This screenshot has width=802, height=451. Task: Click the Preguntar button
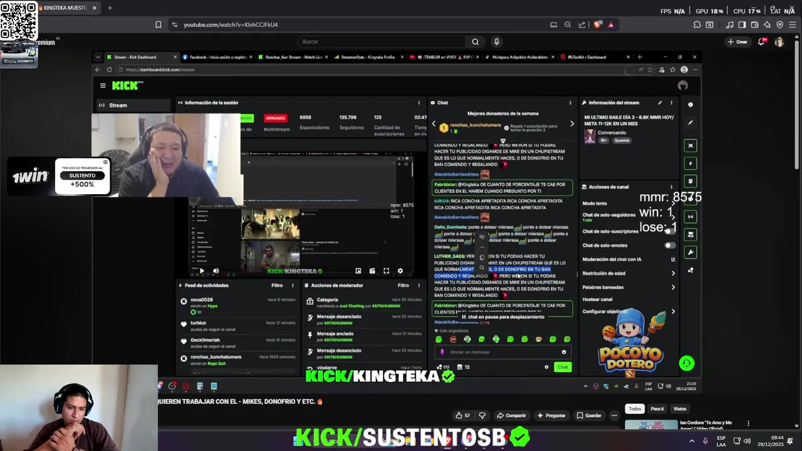[x=551, y=415]
